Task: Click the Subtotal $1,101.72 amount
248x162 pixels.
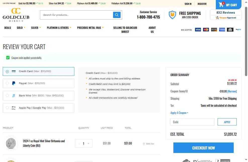Action: click(232, 84)
